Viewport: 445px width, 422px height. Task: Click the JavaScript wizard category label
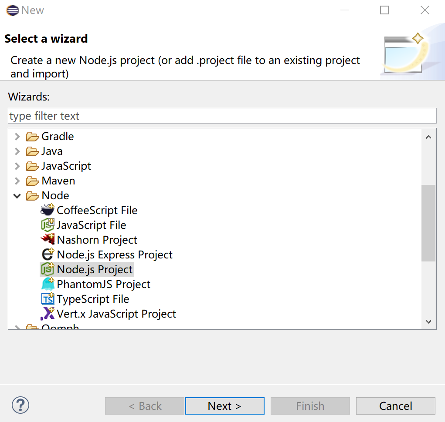pos(66,166)
